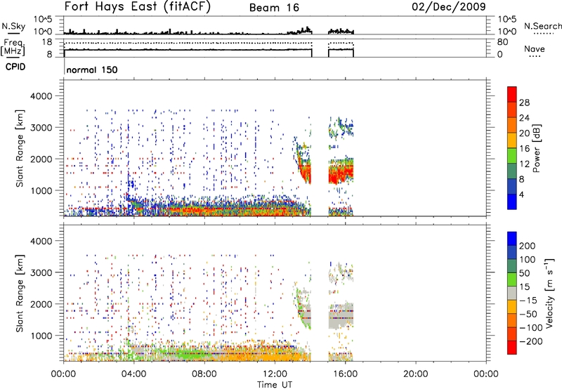The image size is (562, 389).
Task: Click the 'Freq. [MHz]' axis label
Action: click(x=13, y=47)
